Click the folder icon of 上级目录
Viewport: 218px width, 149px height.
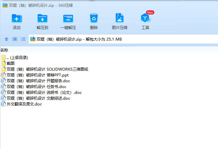(x=4, y=57)
